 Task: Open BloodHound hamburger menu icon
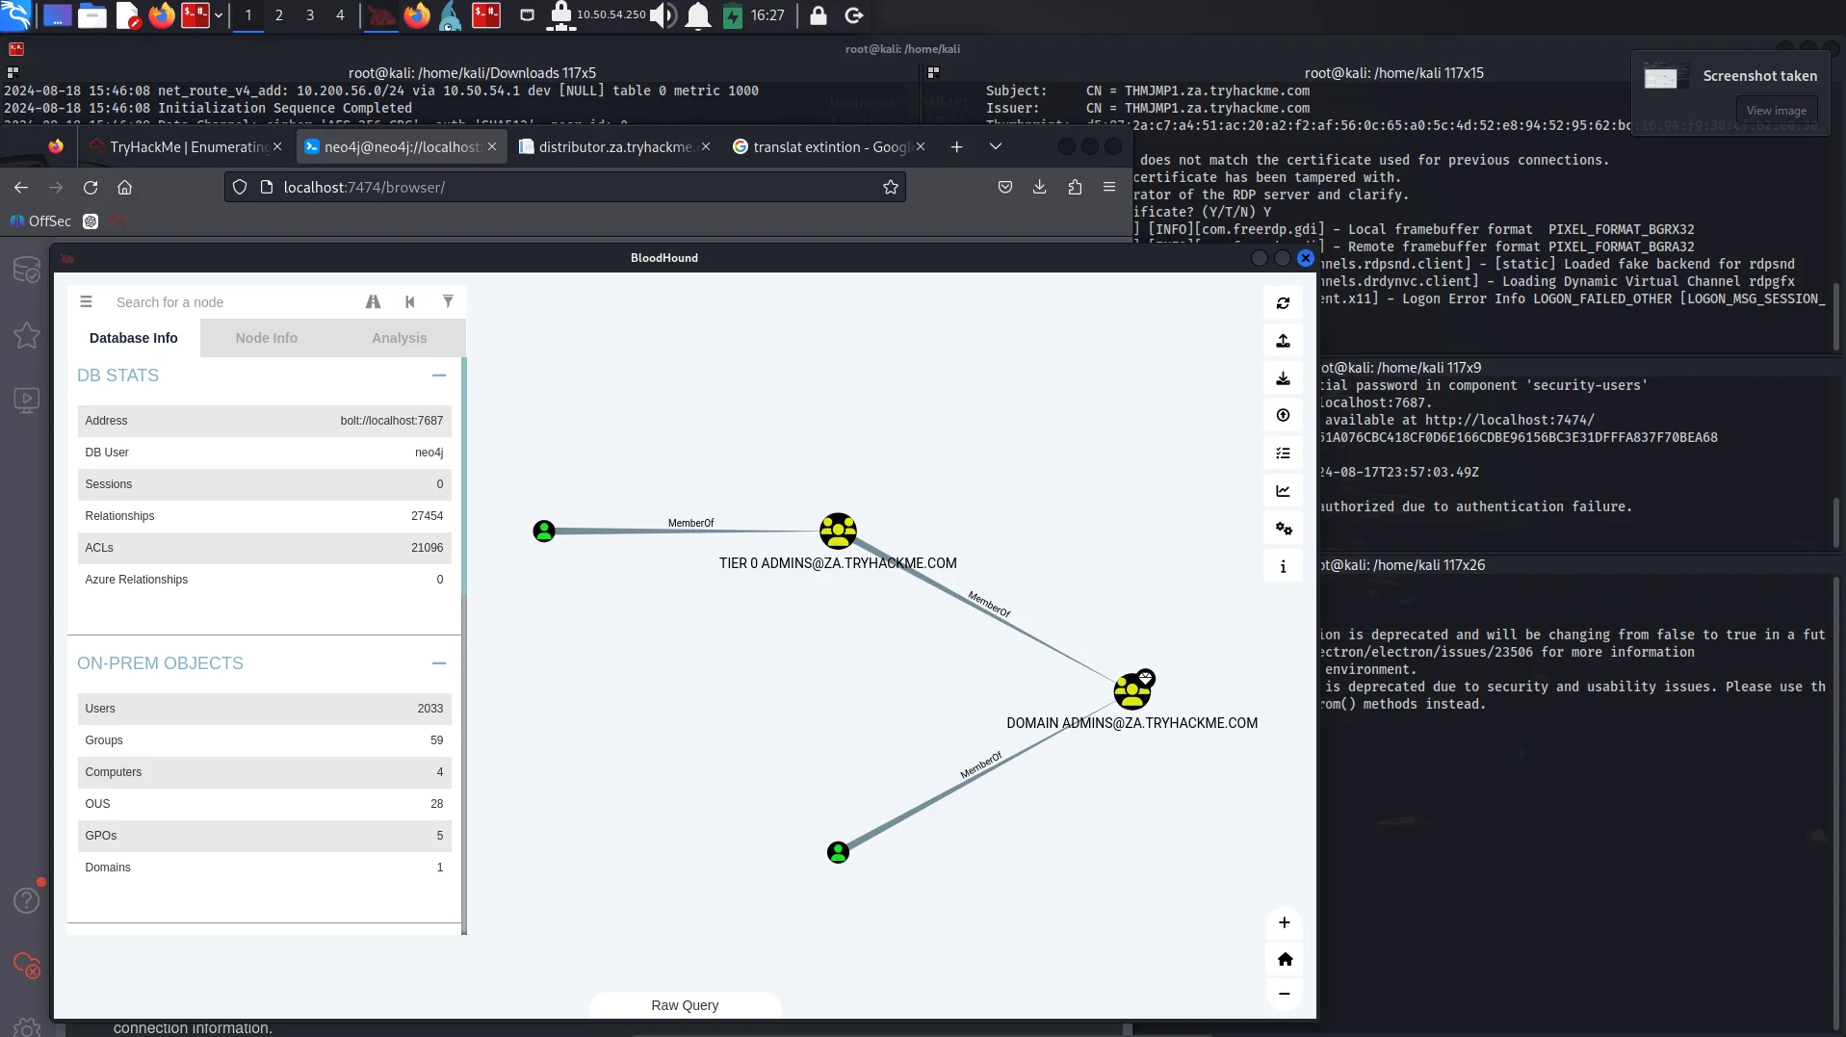86,301
